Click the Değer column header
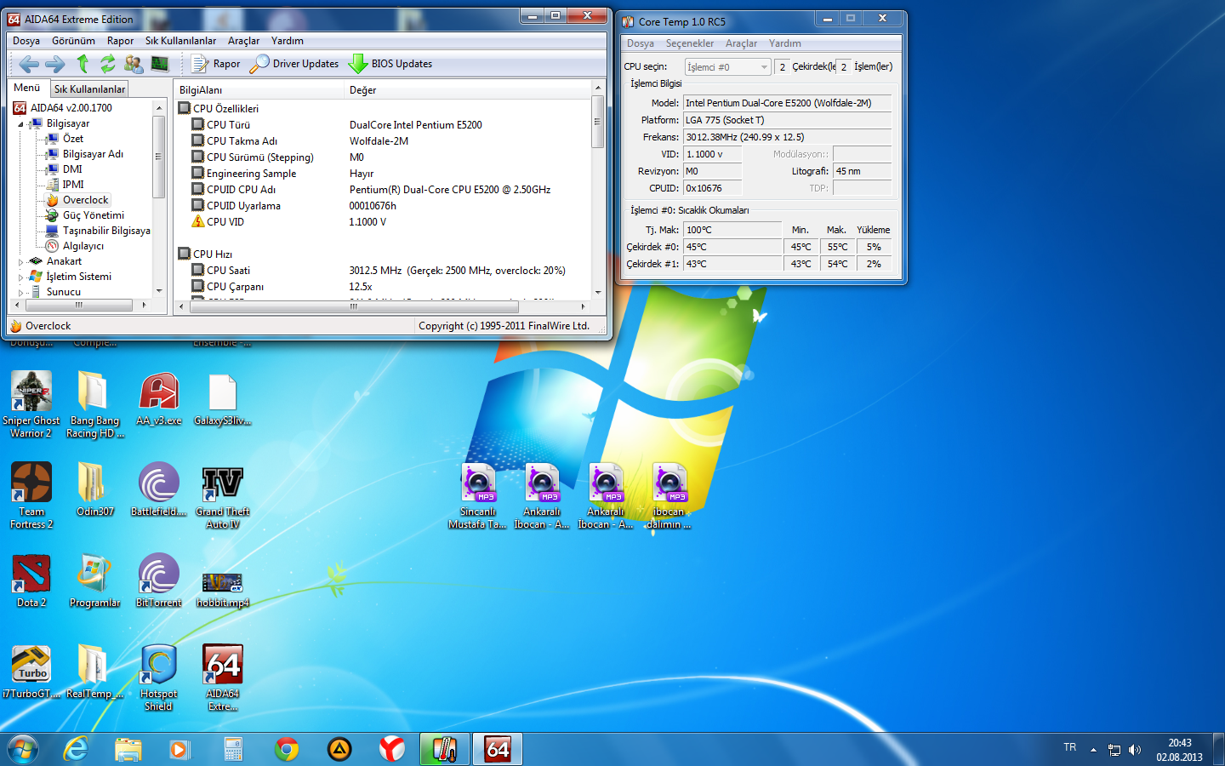The width and height of the screenshot is (1225, 766). tap(468, 89)
